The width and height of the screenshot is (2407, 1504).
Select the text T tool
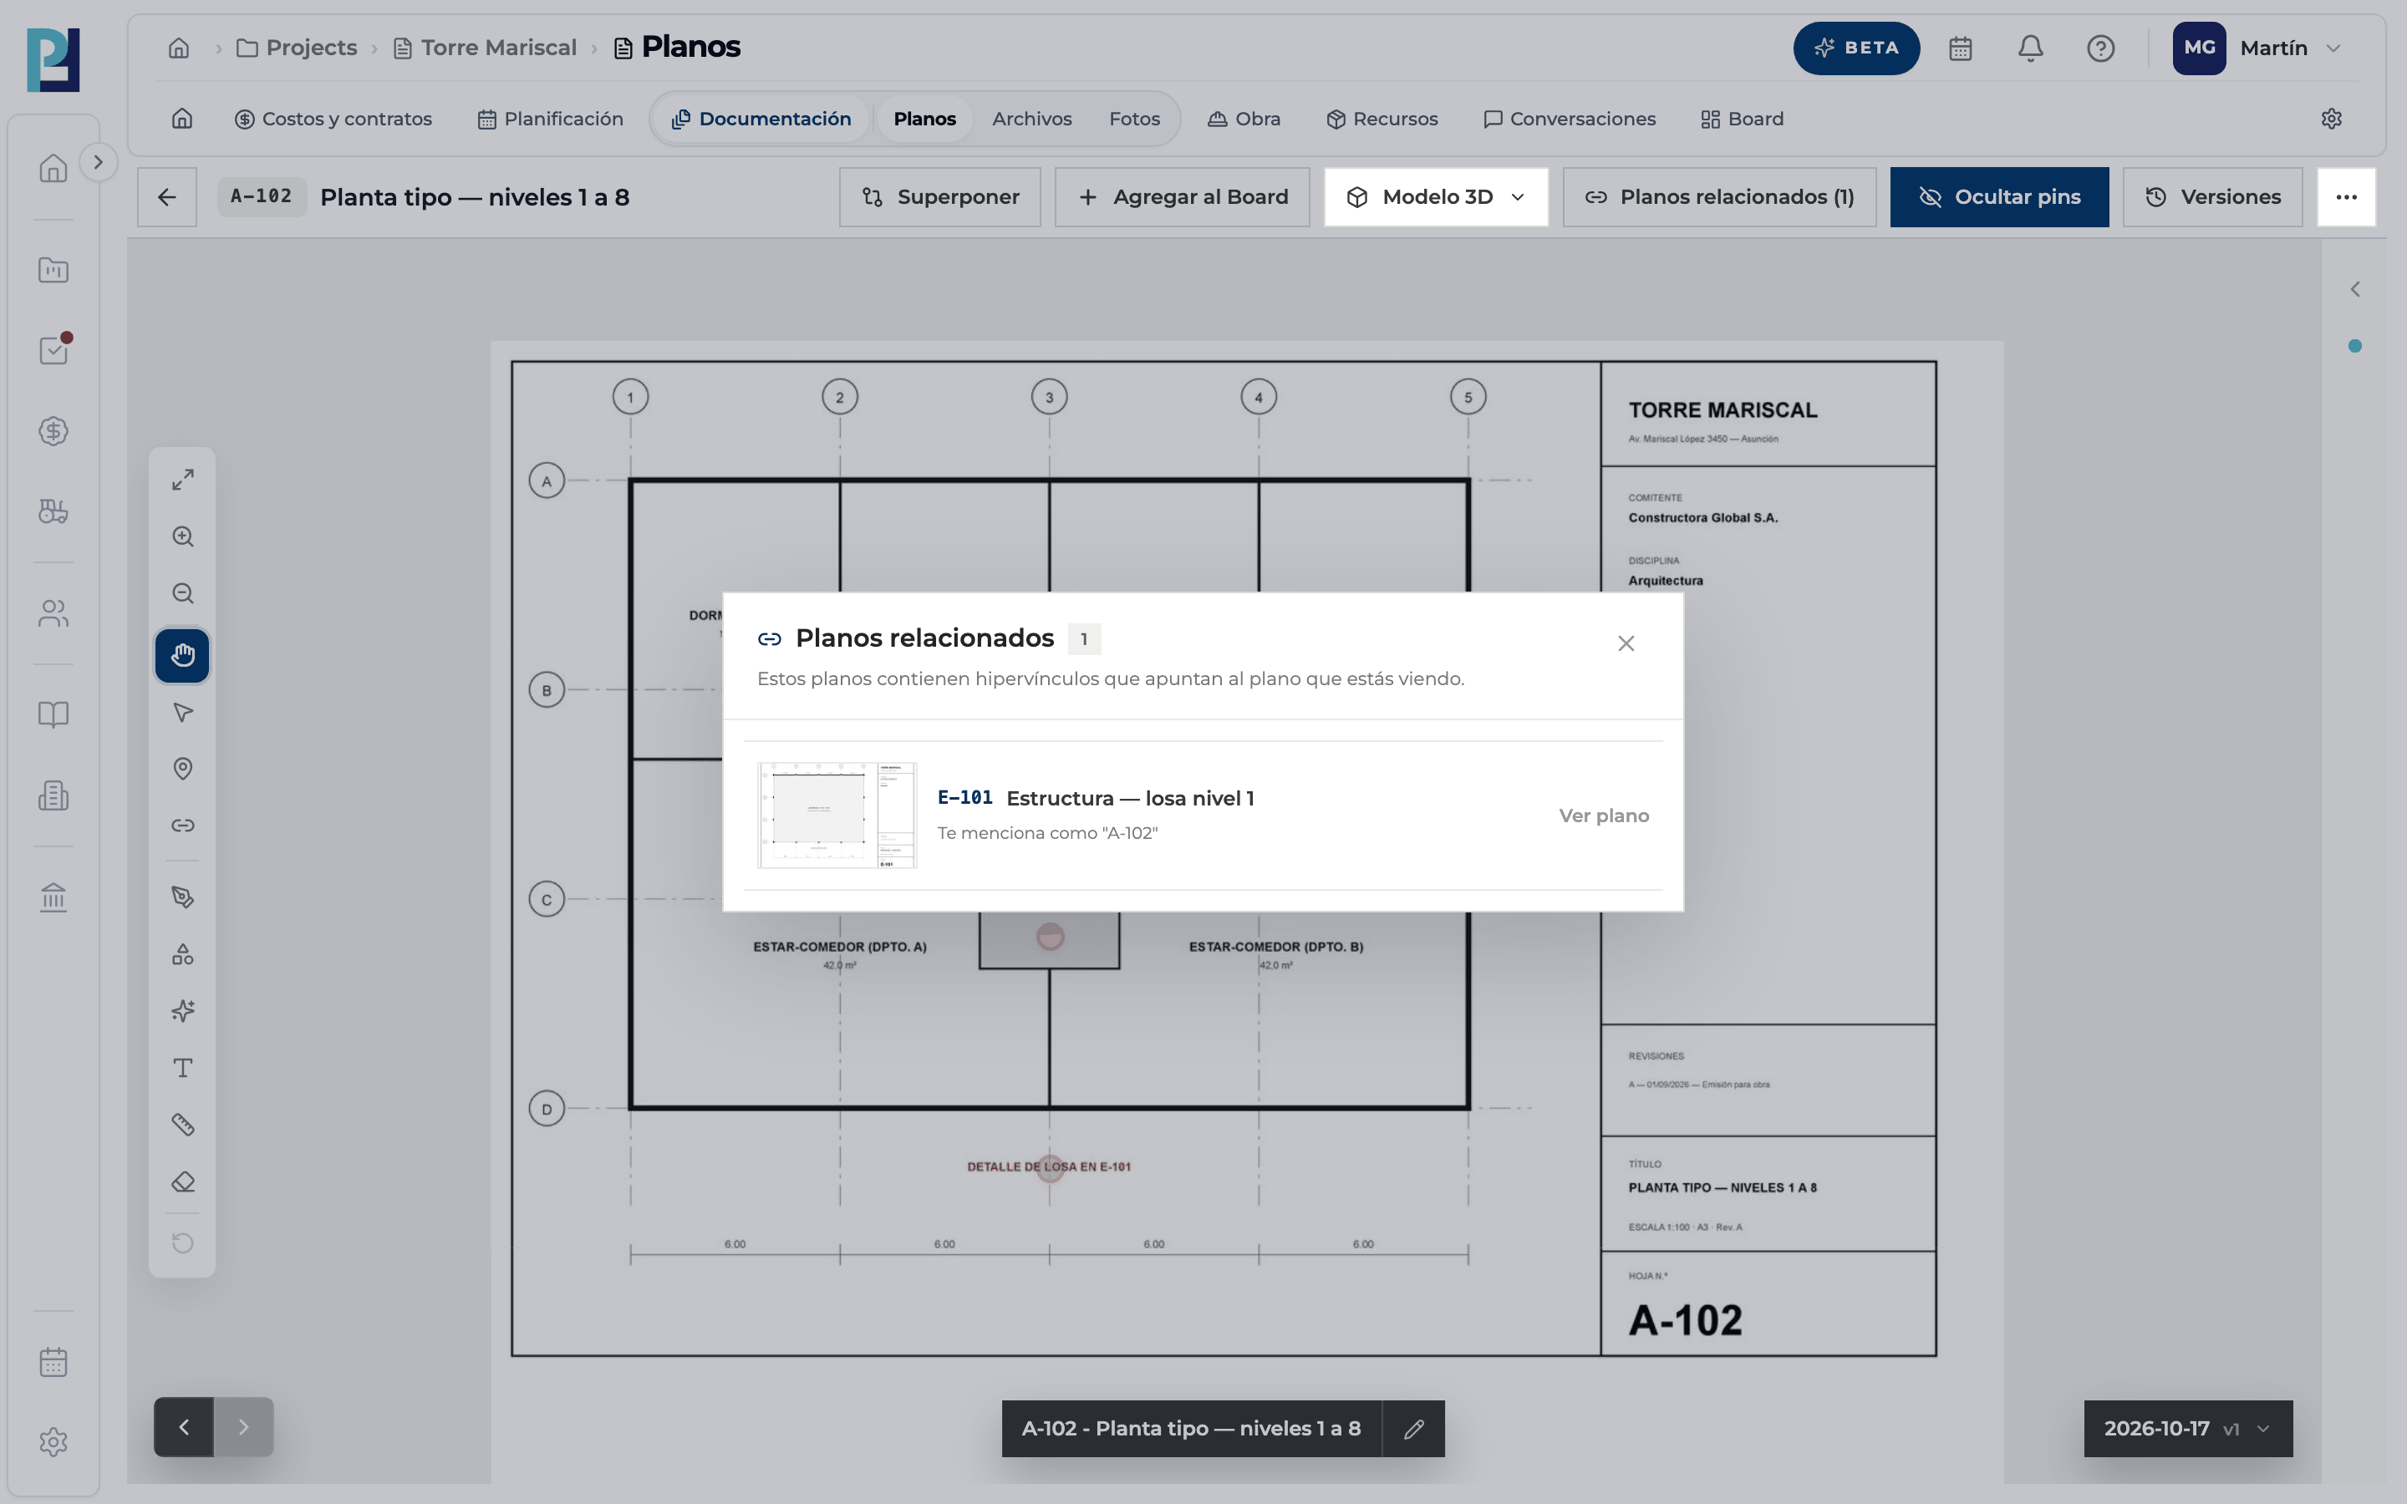(182, 1069)
